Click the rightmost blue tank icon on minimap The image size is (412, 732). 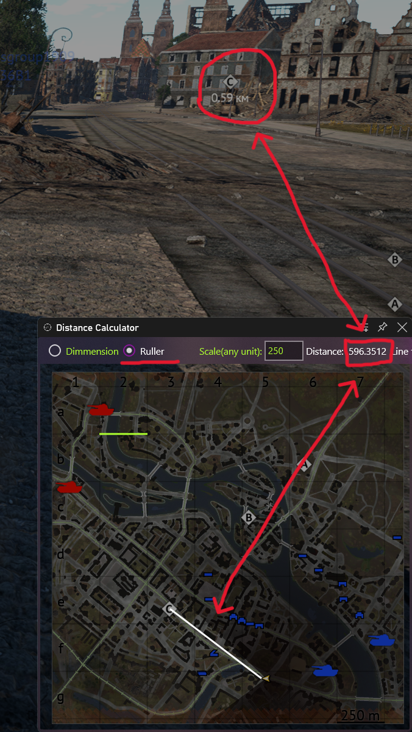click(x=382, y=639)
